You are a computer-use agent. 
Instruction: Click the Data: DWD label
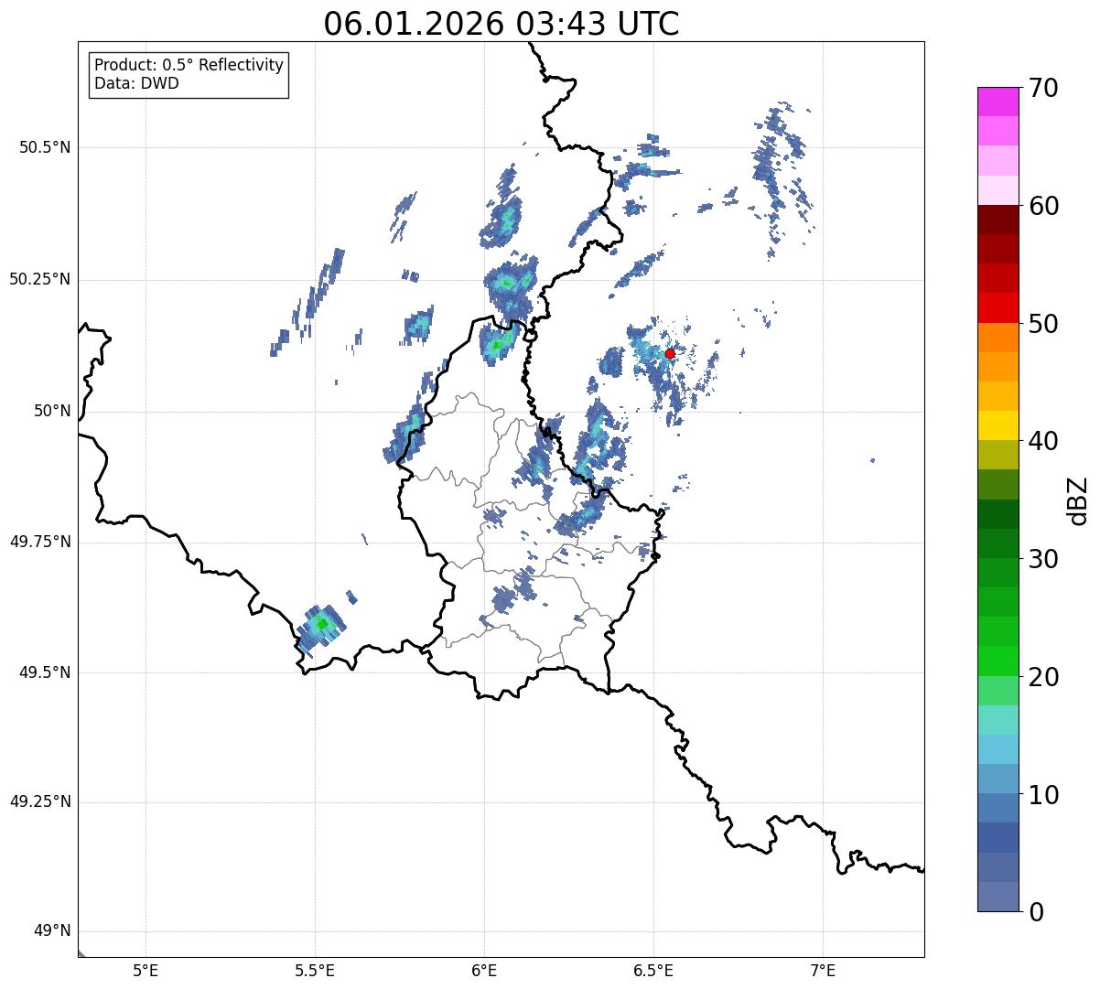[137, 83]
